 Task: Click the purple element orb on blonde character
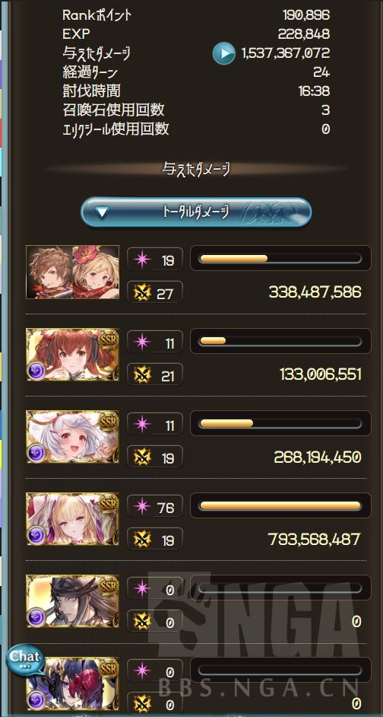coord(36,535)
